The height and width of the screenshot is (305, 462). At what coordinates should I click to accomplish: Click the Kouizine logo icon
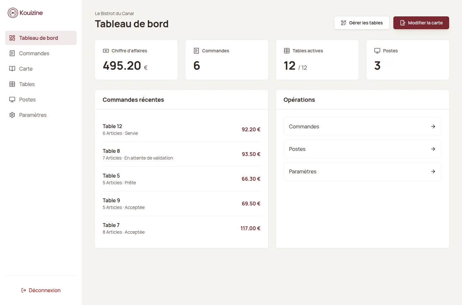13,13
